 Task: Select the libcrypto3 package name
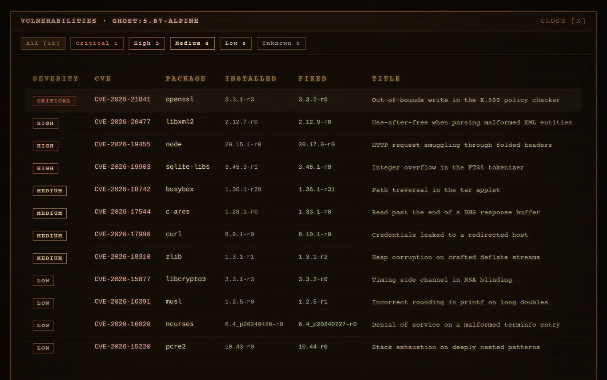(x=186, y=279)
